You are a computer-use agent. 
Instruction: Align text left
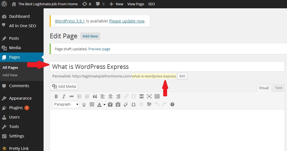click(103, 97)
